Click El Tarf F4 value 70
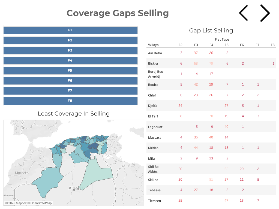Image resolution: width=279 pixels, height=209 pixels. point(211,116)
